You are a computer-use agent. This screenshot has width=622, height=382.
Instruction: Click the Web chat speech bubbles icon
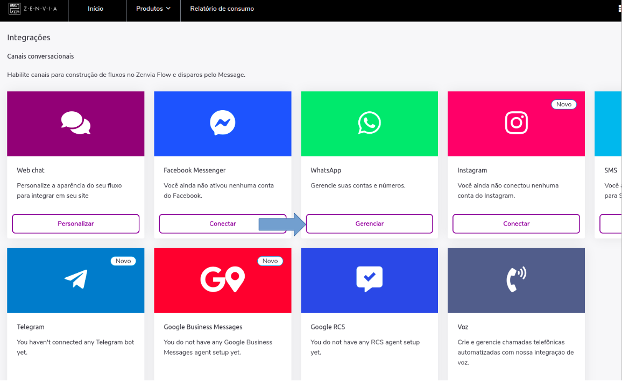coord(76,123)
